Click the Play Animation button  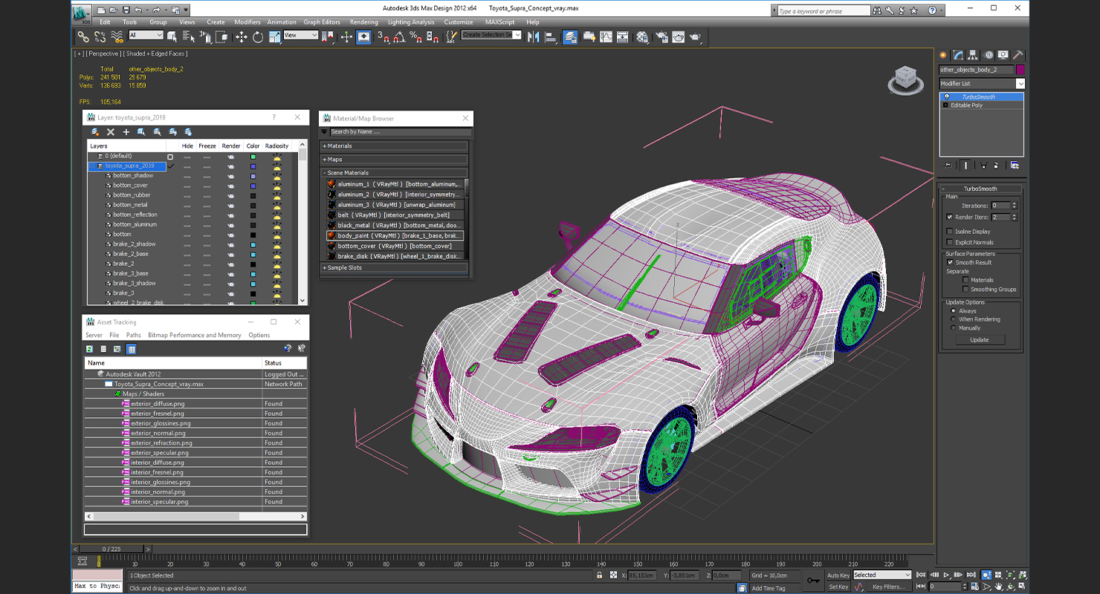[947, 575]
